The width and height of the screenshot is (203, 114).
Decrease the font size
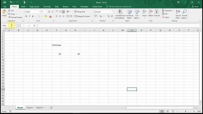52,12
